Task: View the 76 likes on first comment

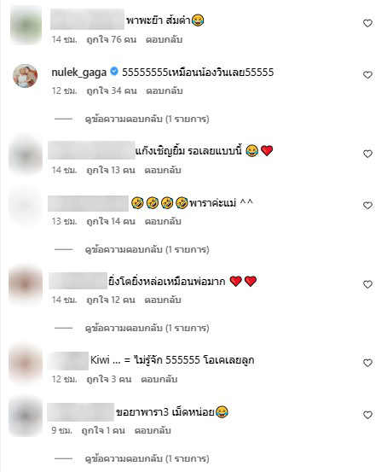Action: point(112,39)
